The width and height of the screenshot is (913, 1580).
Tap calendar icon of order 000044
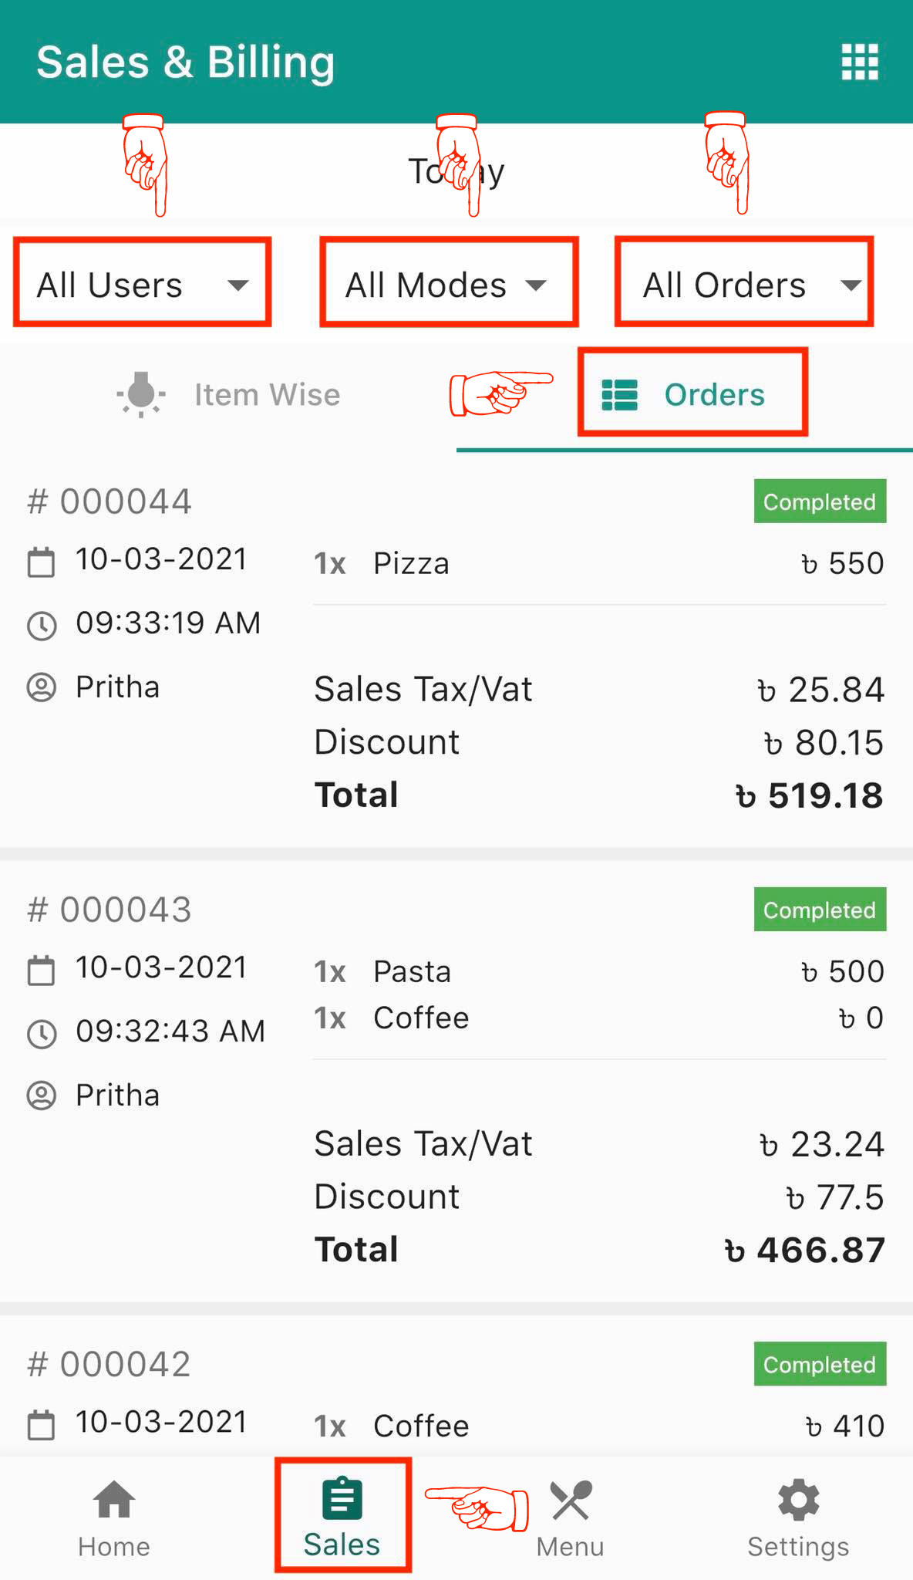[x=42, y=561]
